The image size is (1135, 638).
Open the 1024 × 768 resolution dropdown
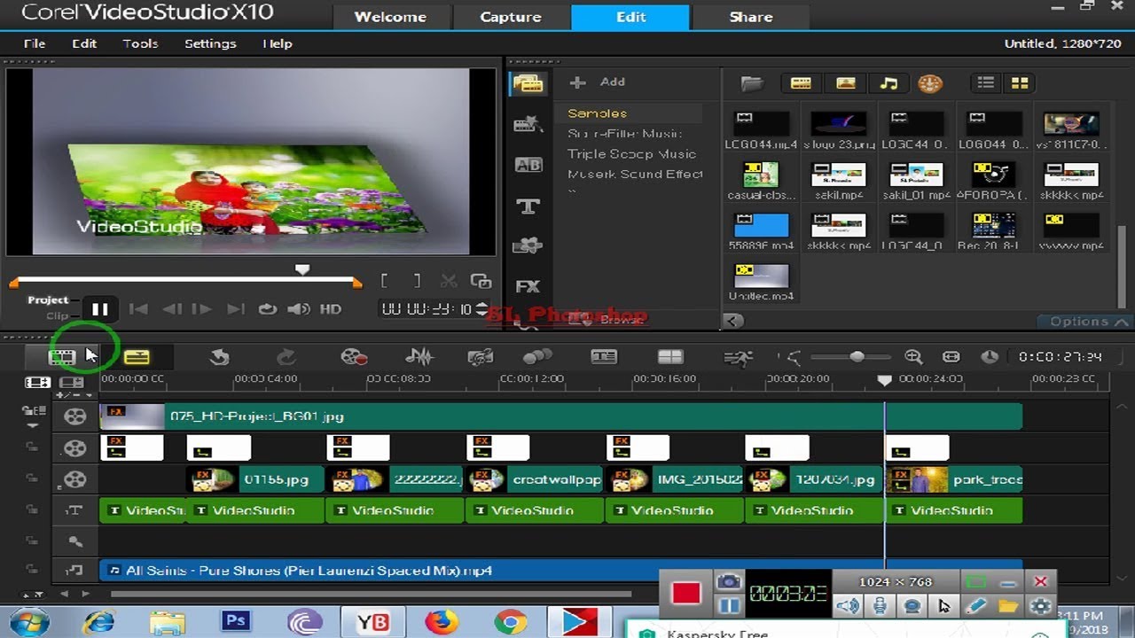[895, 581]
